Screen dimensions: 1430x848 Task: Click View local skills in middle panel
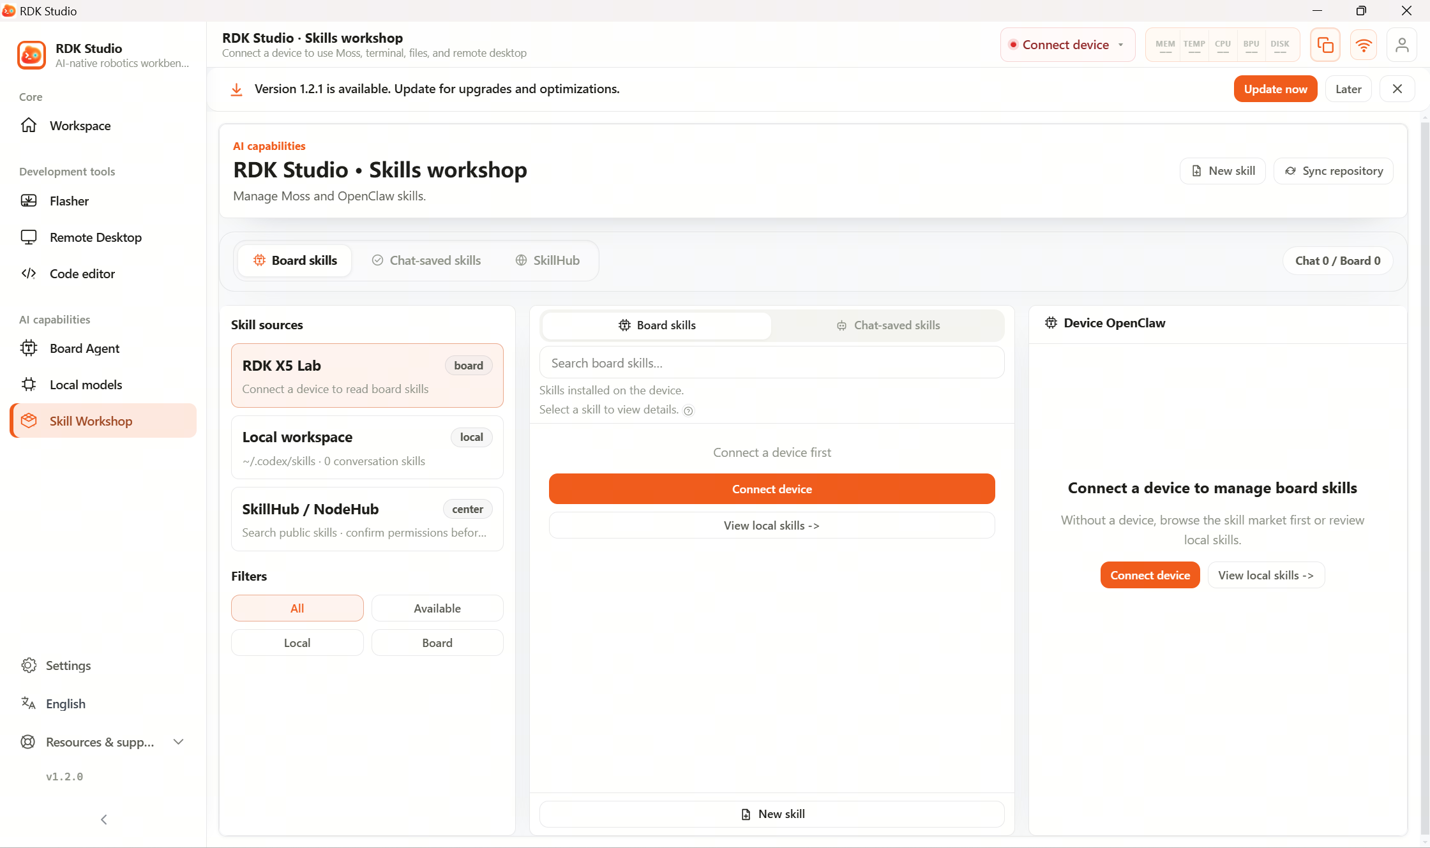[772, 525]
